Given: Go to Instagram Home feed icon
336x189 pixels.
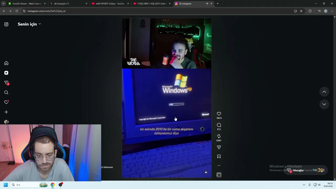Looking at the screenshot, I should [6, 63].
